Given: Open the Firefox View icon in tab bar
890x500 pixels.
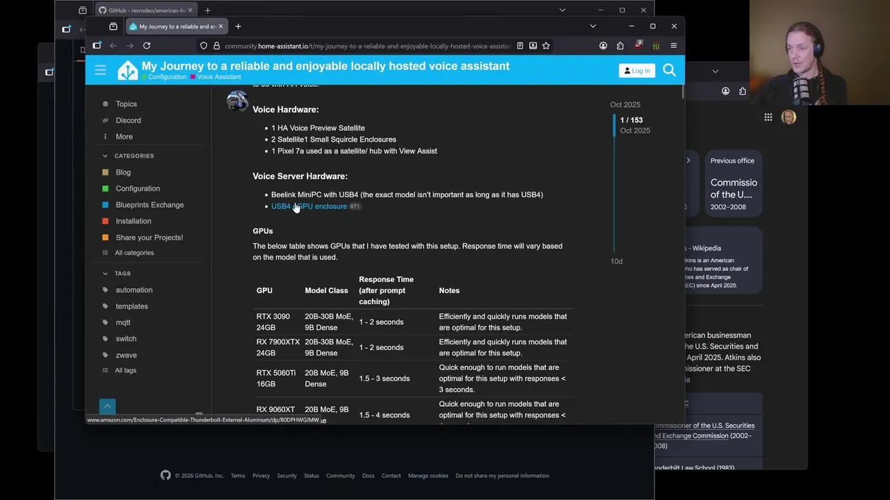Looking at the screenshot, I should tap(113, 26).
